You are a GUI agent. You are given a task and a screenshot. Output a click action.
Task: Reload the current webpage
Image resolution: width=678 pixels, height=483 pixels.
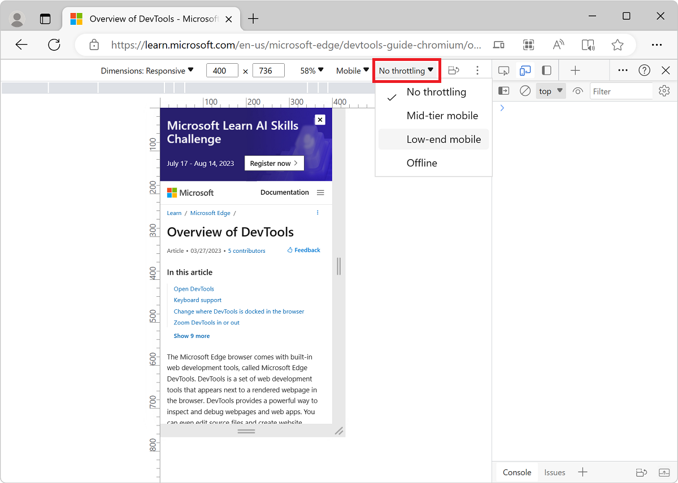point(54,45)
